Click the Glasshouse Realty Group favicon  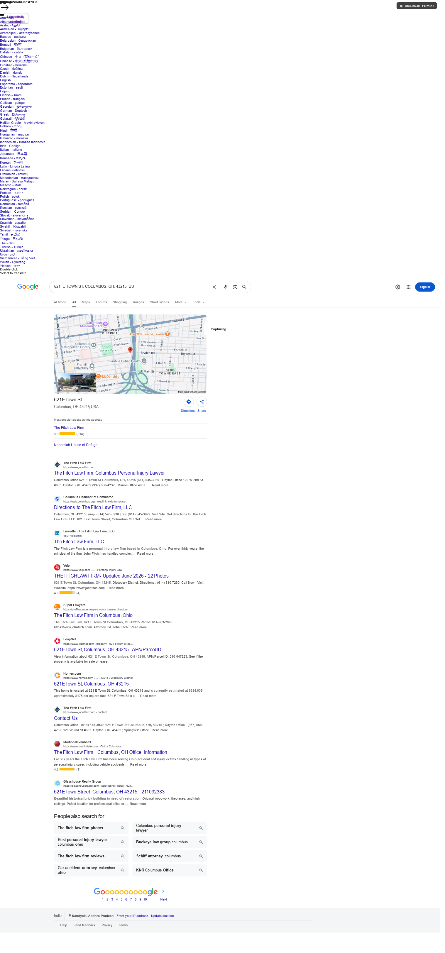click(58, 793)
